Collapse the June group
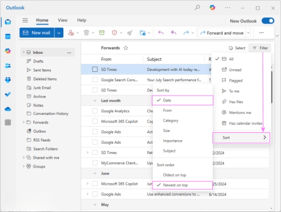Screen dimensions: 281x212 coord(95,174)
